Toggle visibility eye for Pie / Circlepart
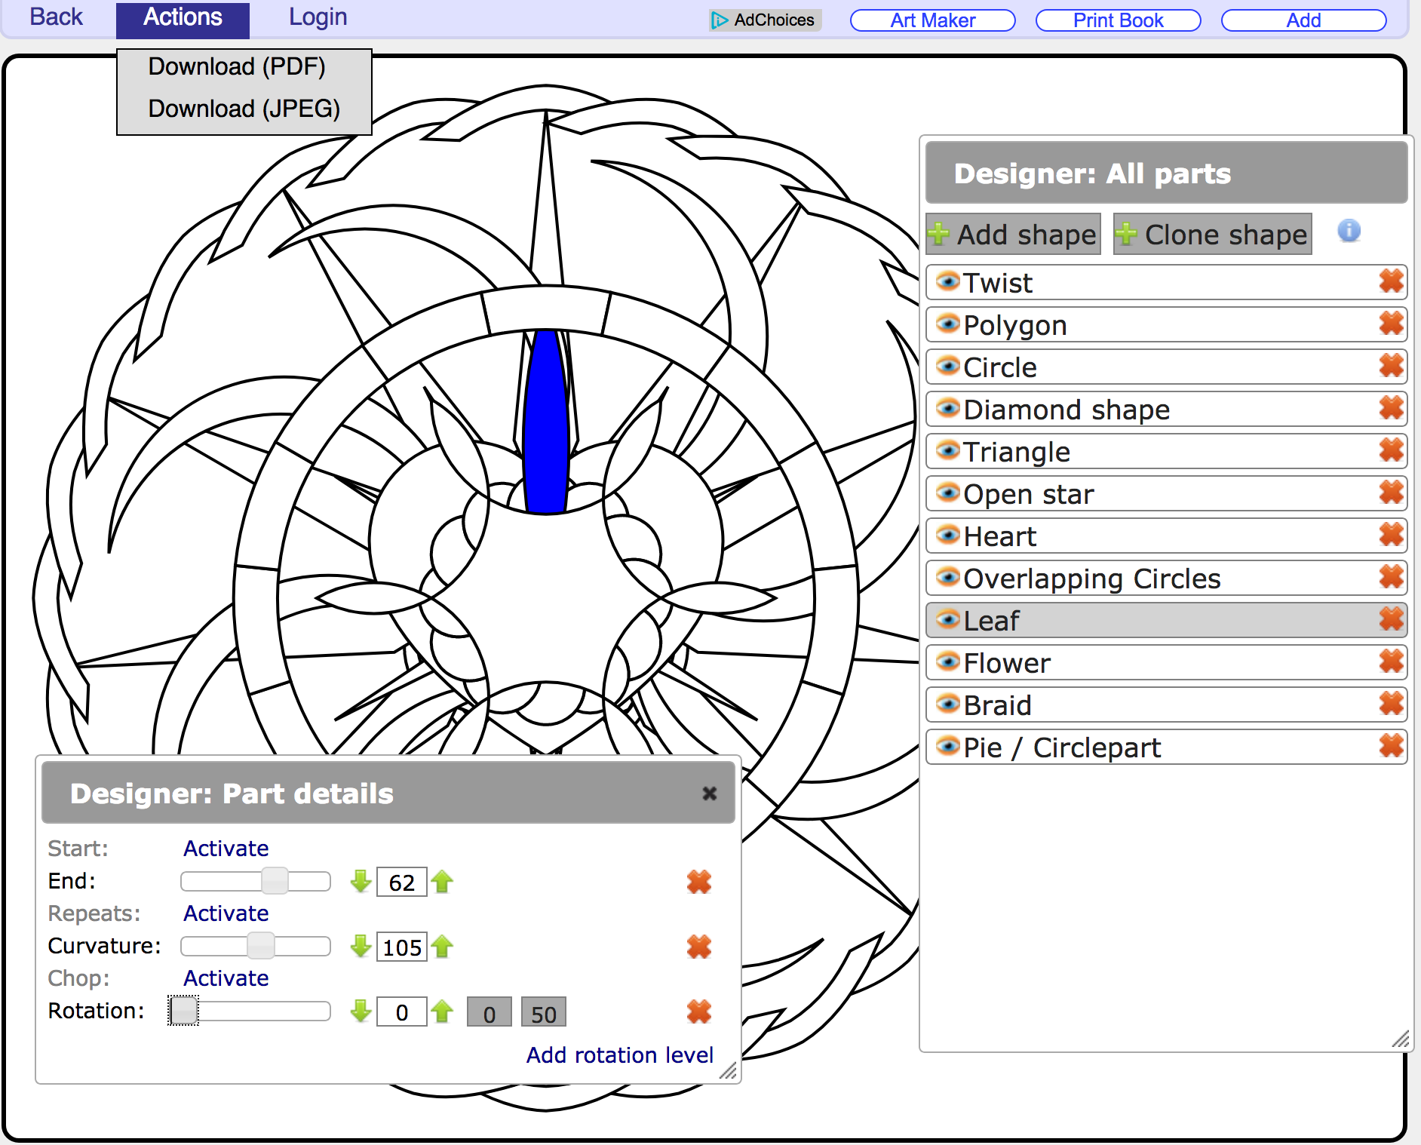The width and height of the screenshot is (1421, 1145). click(x=947, y=746)
